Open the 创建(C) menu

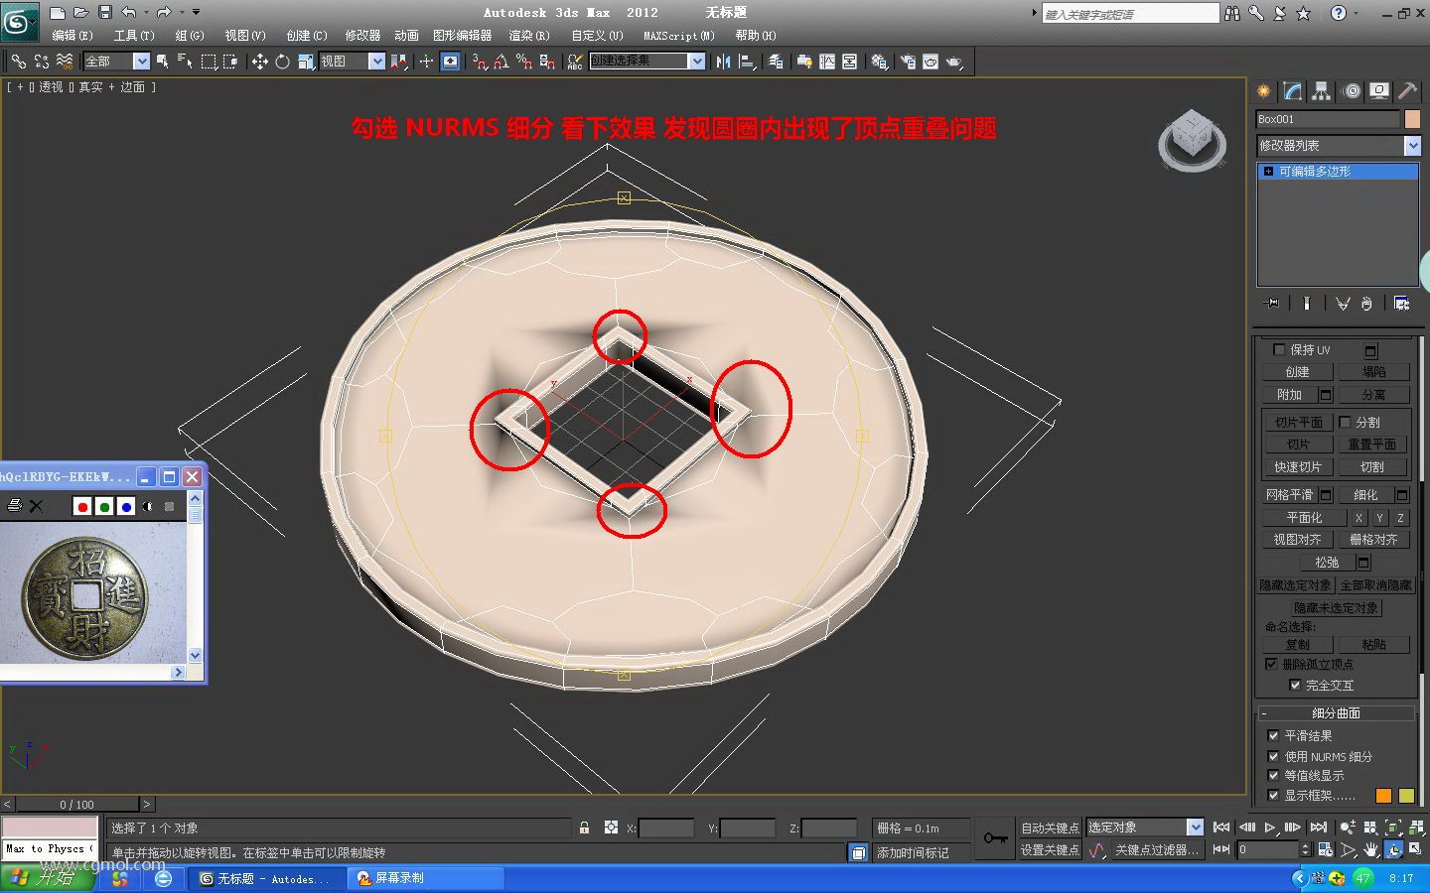pos(307,36)
